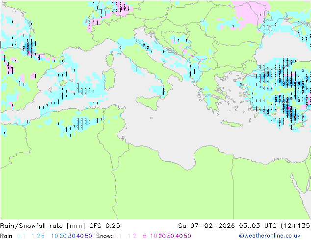Click the 'Rain' legend label
Screen dimensions: 311x240
(x=6, y=236)
